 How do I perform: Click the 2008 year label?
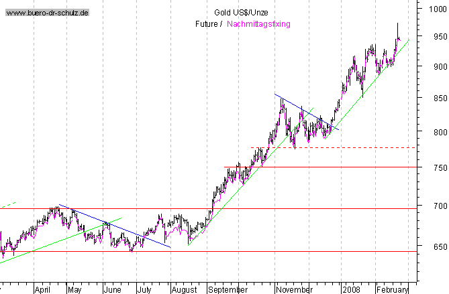(352, 290)
